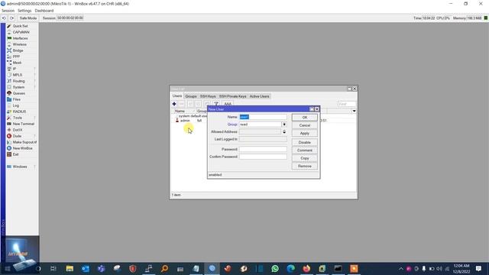Open WhatsApp from the taskbar
Image resolution: width=489 pixels, height=275 pixels.
point(275,268)
